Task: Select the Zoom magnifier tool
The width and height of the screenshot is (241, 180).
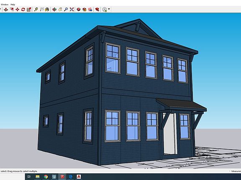Action: click(x=66, y=10)
